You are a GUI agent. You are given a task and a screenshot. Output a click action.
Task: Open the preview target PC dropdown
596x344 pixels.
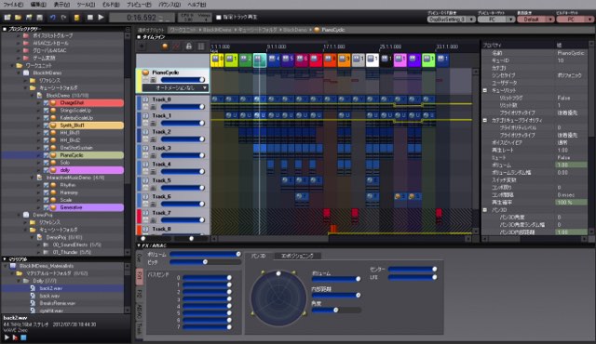pyautogui.click(x=495, y=19)
